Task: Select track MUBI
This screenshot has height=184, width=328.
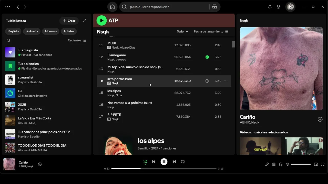Action: coord(164,45)
